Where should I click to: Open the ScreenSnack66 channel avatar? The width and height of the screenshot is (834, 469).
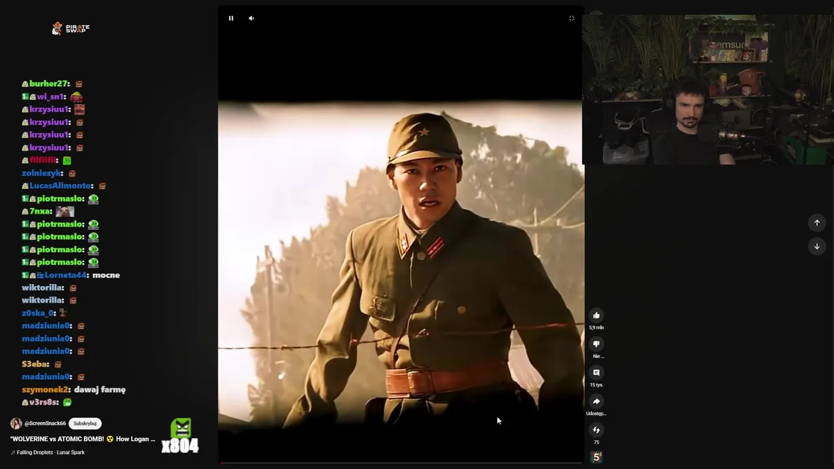point(16,423)
